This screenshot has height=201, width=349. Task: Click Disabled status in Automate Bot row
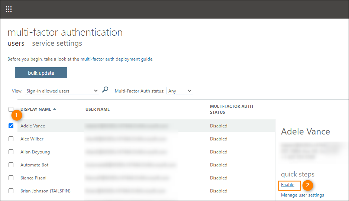pyautogui.click(x=219, y=165)
